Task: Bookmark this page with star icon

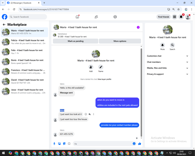Action: [x=179, y=9]
